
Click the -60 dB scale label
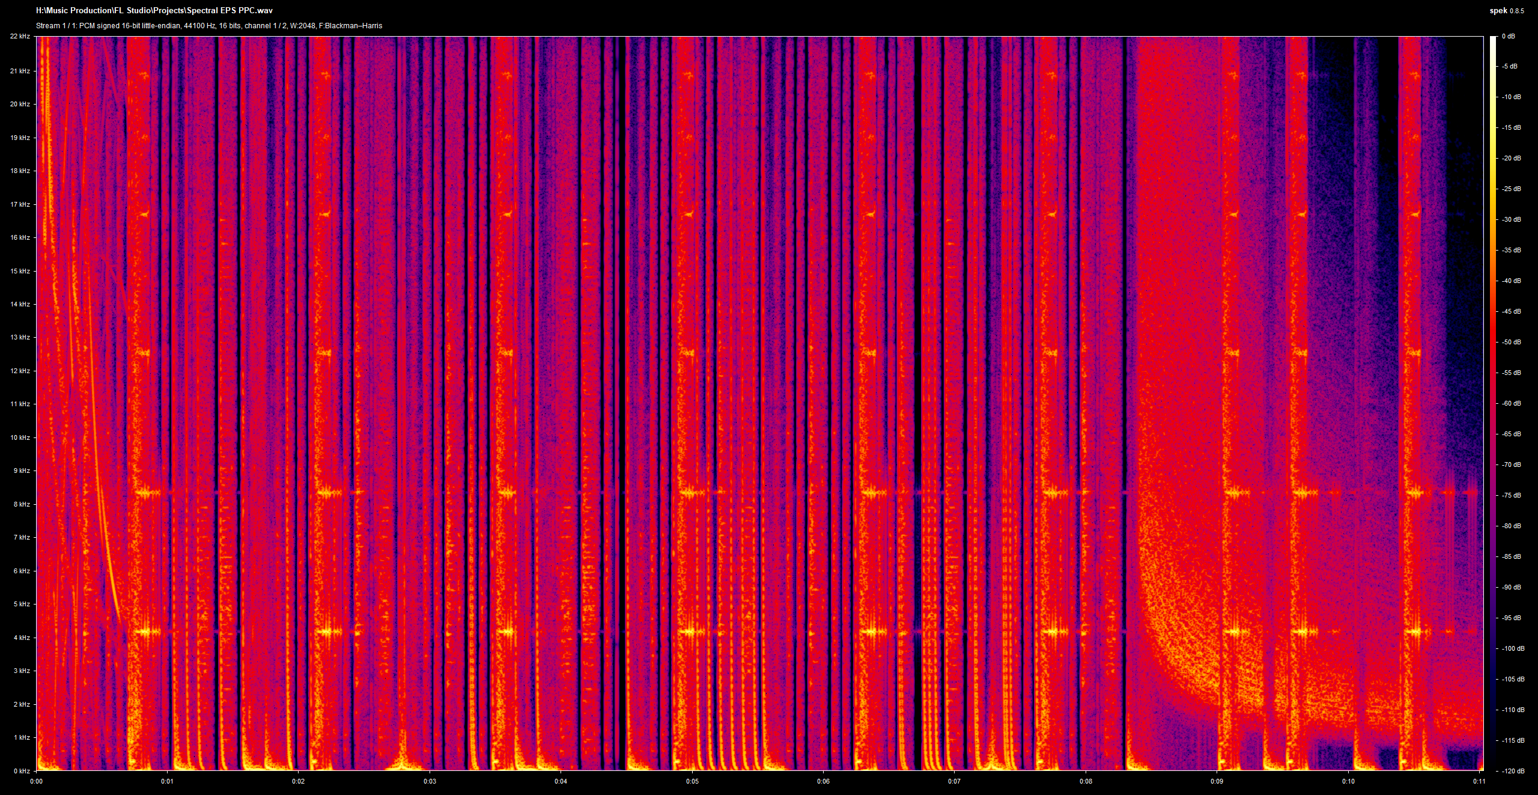click(x=1512, y=403)
